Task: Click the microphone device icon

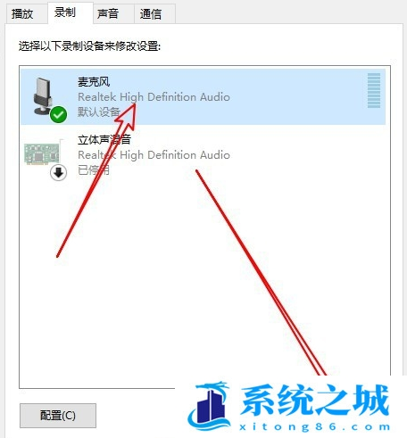Action: tap(43, 95)
